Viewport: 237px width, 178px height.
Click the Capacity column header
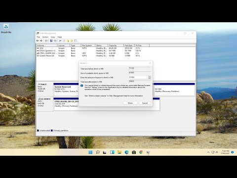(116, 45)
